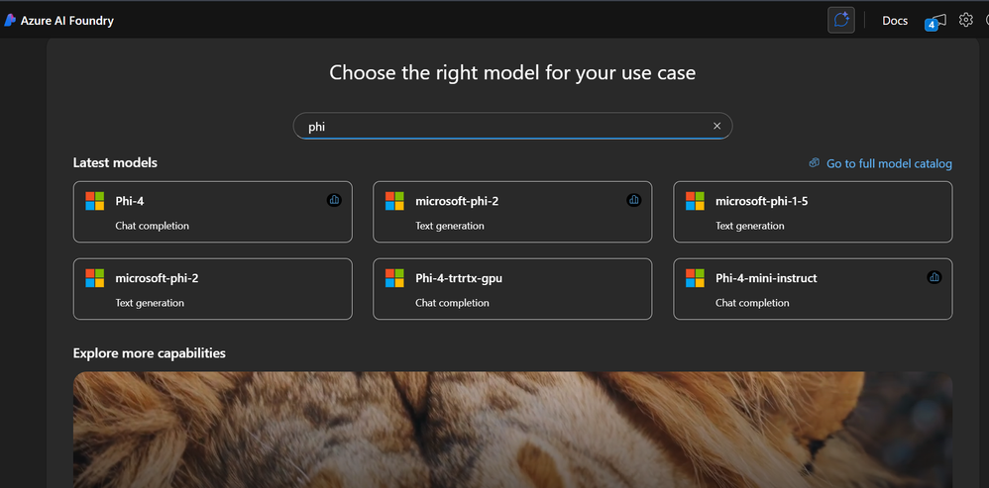Viewport: 989px width, 488px height.
Task: Click Text generation label under microsoft-phi-1-5
Action: (750, 226)
